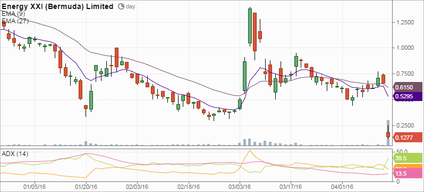Image resolution: width=424 pixels, height=192 pixels.
Task: Select the 'day' interval label
Action: point(130,7)
